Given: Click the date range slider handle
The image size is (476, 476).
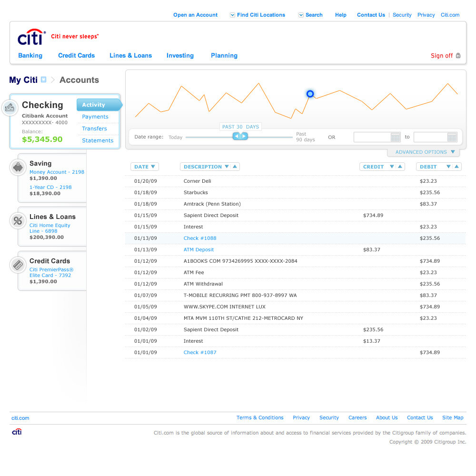Looking at the screenshot, I should coord(240,136).
